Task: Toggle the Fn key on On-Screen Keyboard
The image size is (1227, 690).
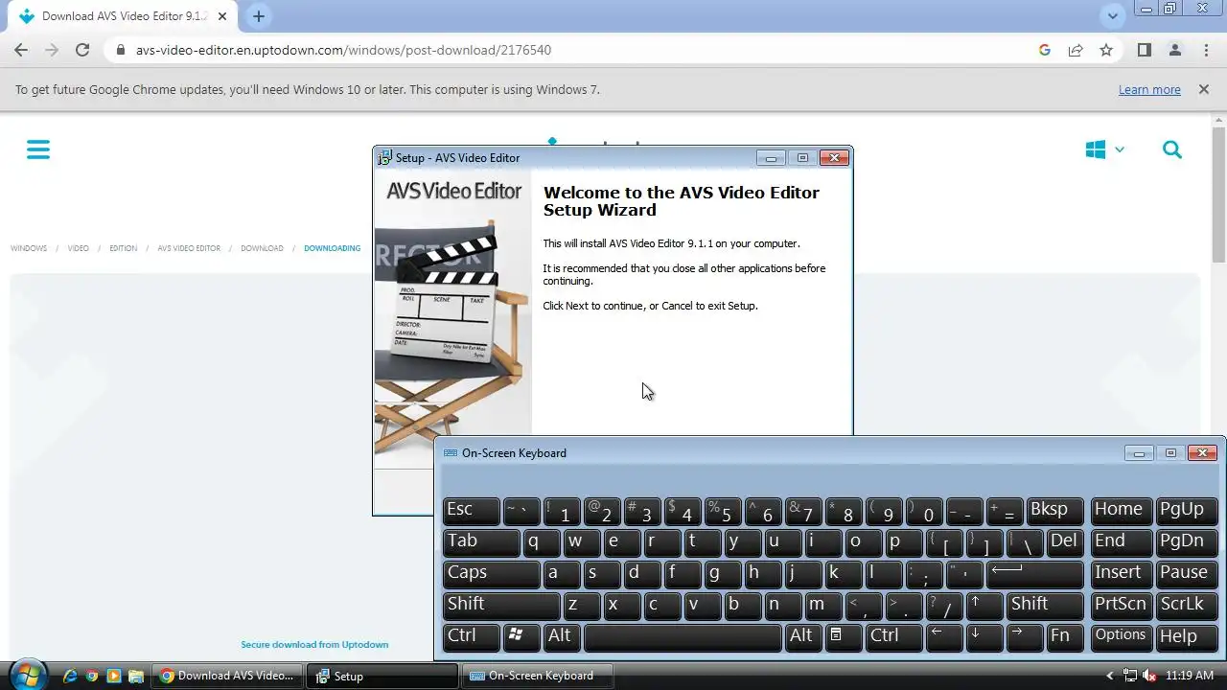Action: (x=1063, y=637)
